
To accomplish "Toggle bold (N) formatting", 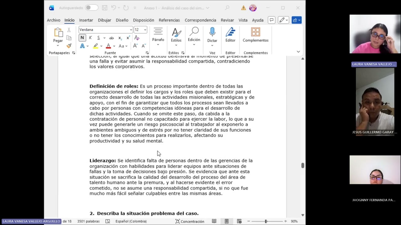I will (x=82, y=38).
